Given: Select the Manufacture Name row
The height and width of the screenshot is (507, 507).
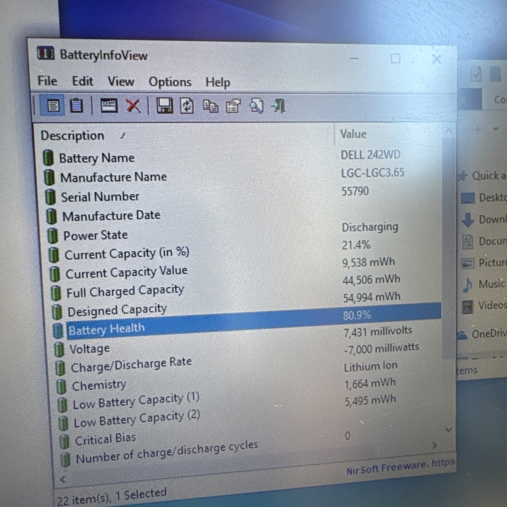Looking at the screenshot, I should pyautogui.click(x=241, y=176).
